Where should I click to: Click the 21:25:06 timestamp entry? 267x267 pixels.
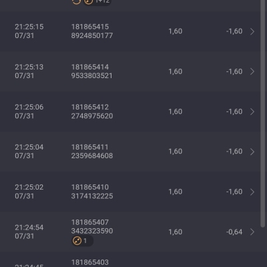pos(29,111)
